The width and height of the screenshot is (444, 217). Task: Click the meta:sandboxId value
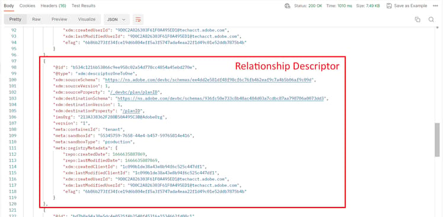[146, 136]
